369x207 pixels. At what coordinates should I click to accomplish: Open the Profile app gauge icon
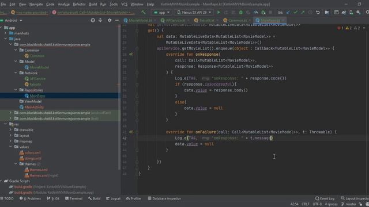256,12
